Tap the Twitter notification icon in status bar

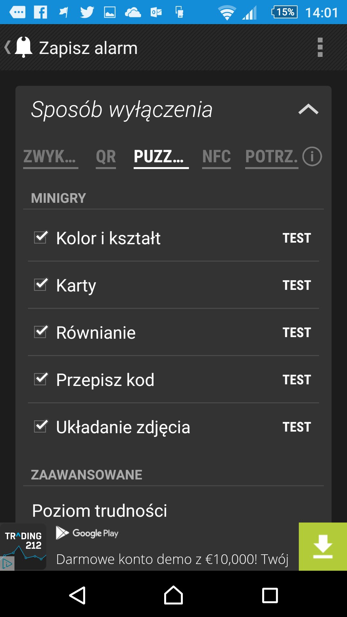click(87, 13)
